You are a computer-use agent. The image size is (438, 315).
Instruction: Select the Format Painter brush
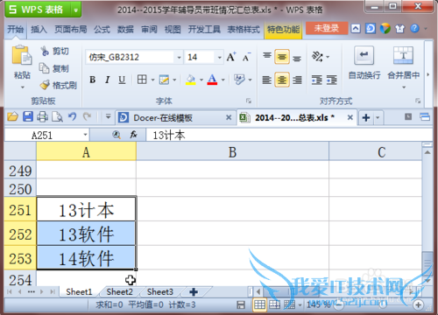coord(45,85)
